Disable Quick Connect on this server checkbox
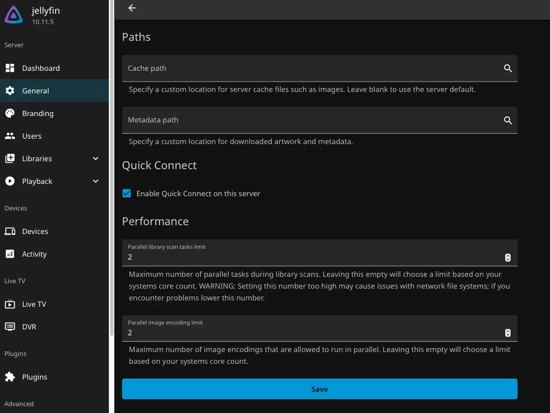The image size is (550, 413). click(x=127, y=194)
